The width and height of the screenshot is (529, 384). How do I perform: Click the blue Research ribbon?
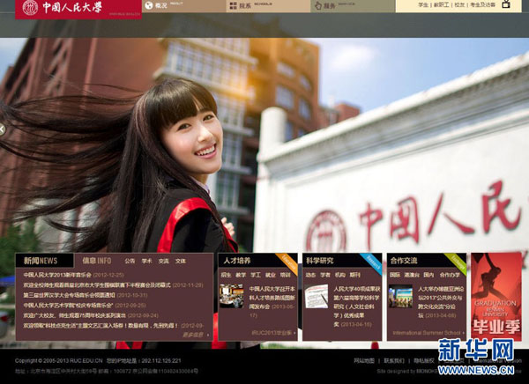tap(371, 264)
